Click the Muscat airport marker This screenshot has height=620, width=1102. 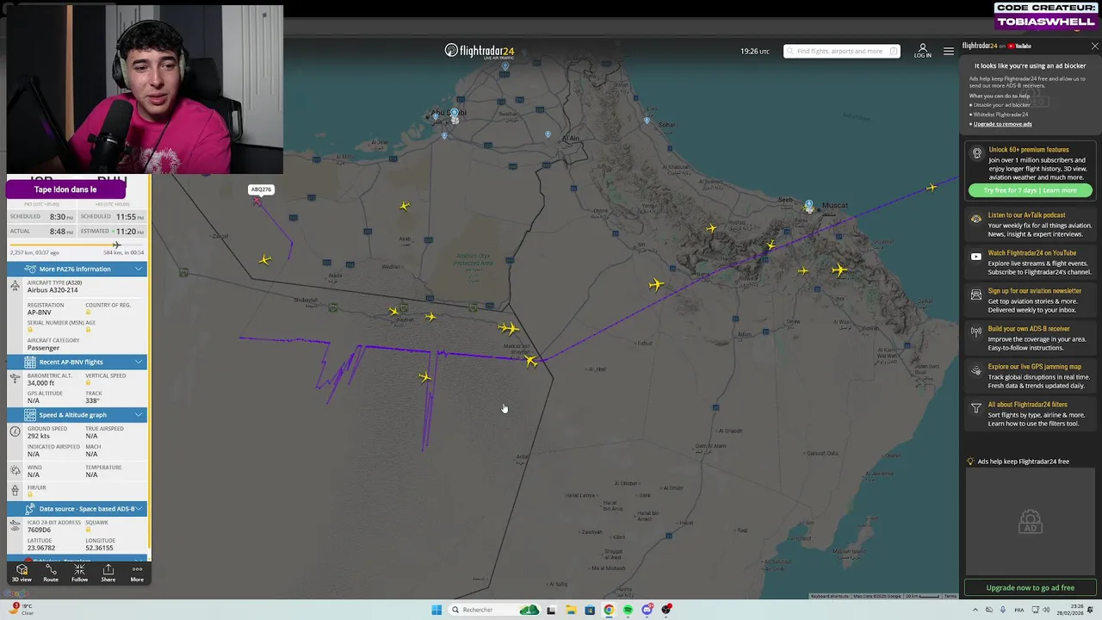coord(808,207)
